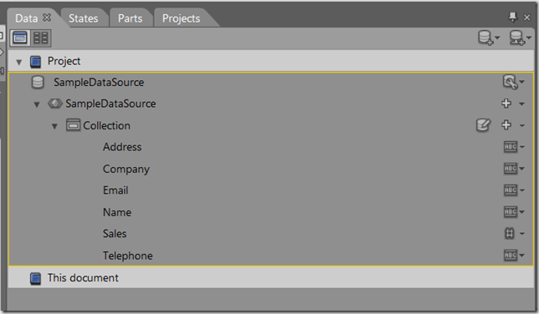The height and width of the screenshot is (314, 539).
Task: Switch to the States tab
Action: tap(83, 18)
